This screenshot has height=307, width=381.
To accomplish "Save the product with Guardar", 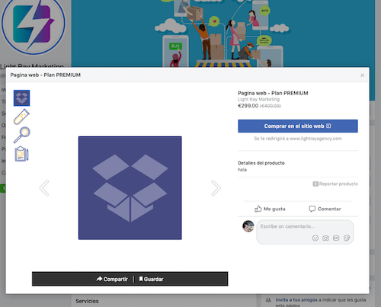I will pos(151,279).
